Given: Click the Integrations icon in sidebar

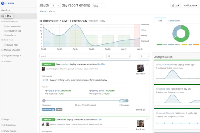Looking at the screenshot, I should point(2,125).
